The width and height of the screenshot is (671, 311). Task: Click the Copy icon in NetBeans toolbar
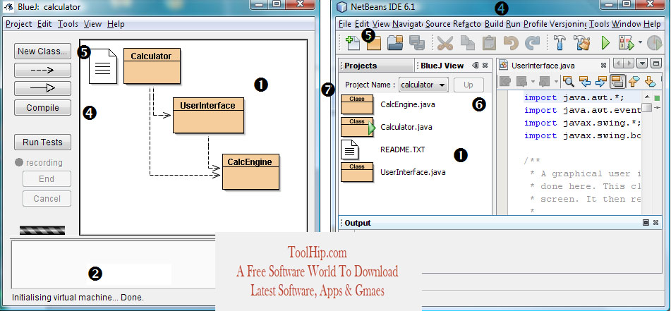coord(467,43)
